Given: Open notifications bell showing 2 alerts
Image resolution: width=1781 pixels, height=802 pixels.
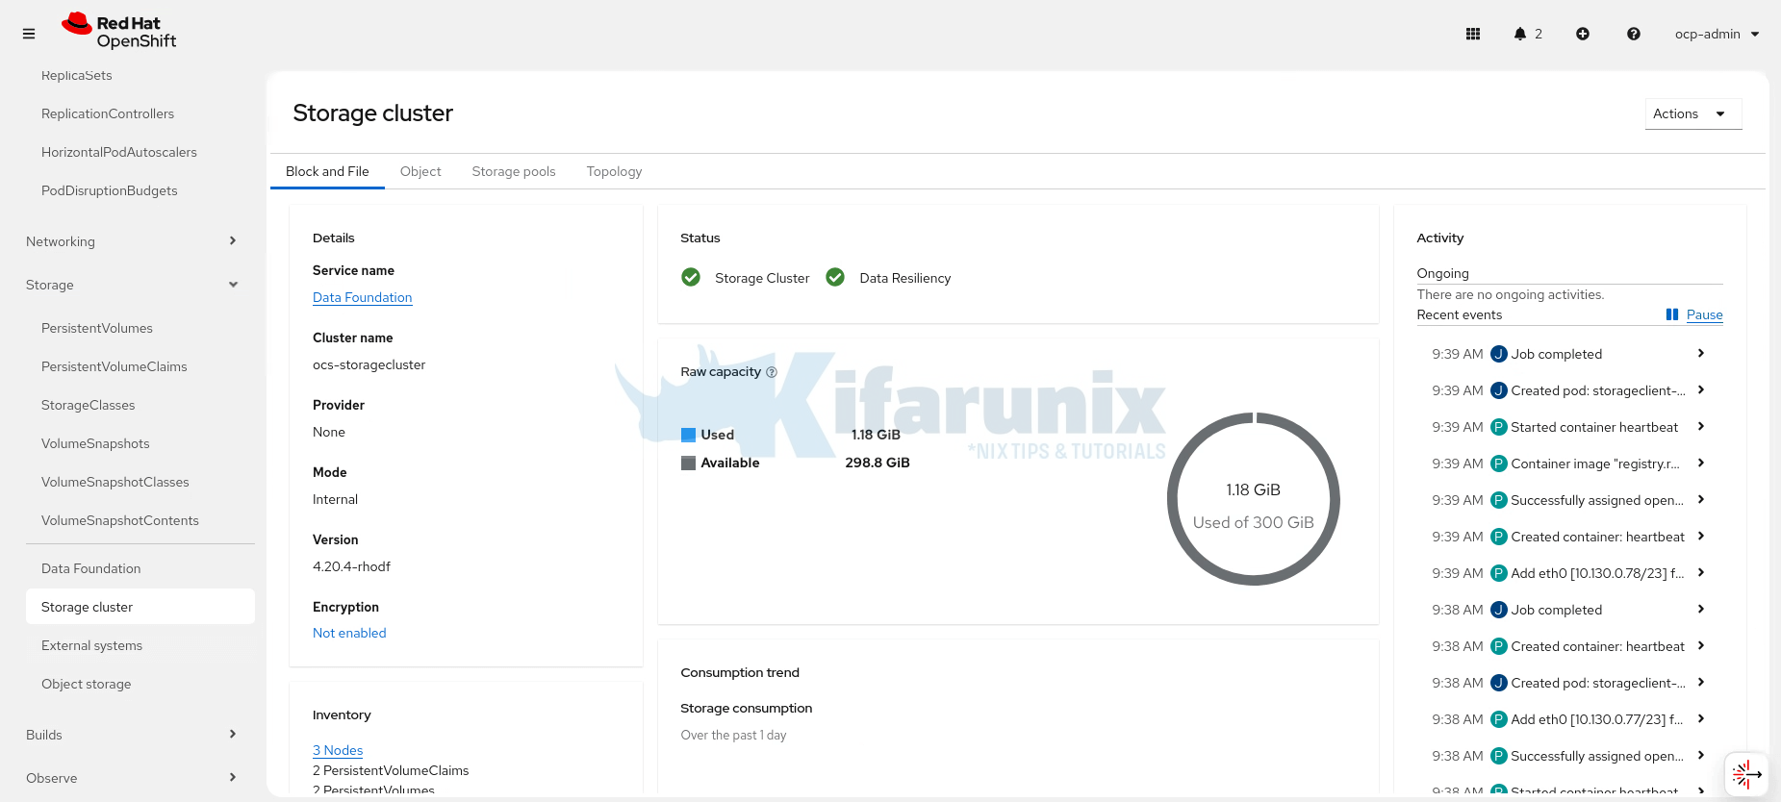Looking at the screenshot, I should (x=1528, y=34).
